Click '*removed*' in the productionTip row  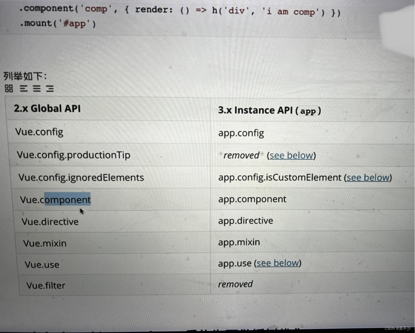241,155
